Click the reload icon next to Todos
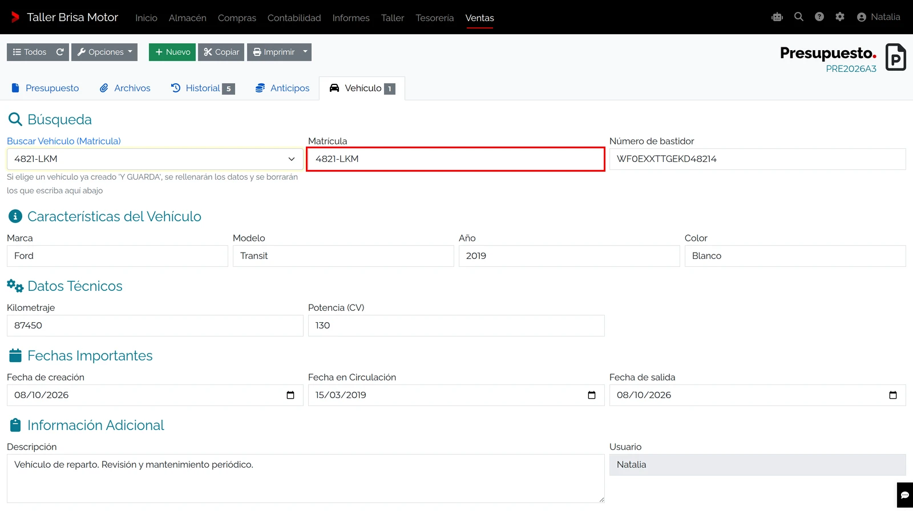913x511 pixels. point(60,52)
